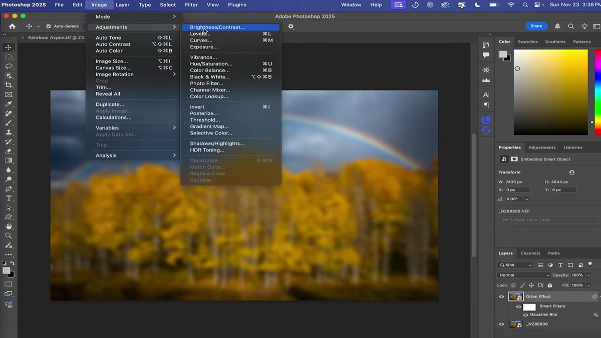Viewport: 601px width, 338px height.
Task: Open the Discover lightbulb icon
Action: pyautogui.click(x=584, y=26)
